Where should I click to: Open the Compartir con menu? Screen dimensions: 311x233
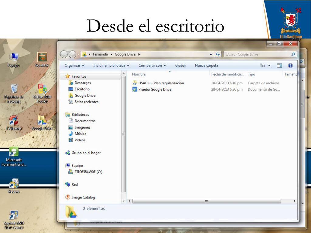pos(152,66)
